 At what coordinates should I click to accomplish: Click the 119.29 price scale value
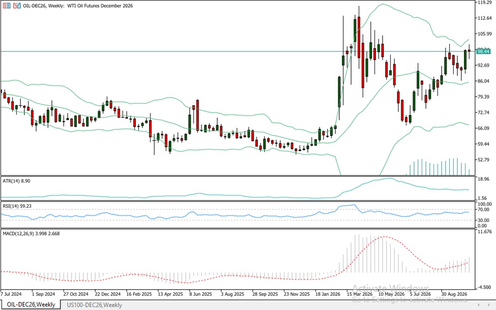[x=485, y=2]
